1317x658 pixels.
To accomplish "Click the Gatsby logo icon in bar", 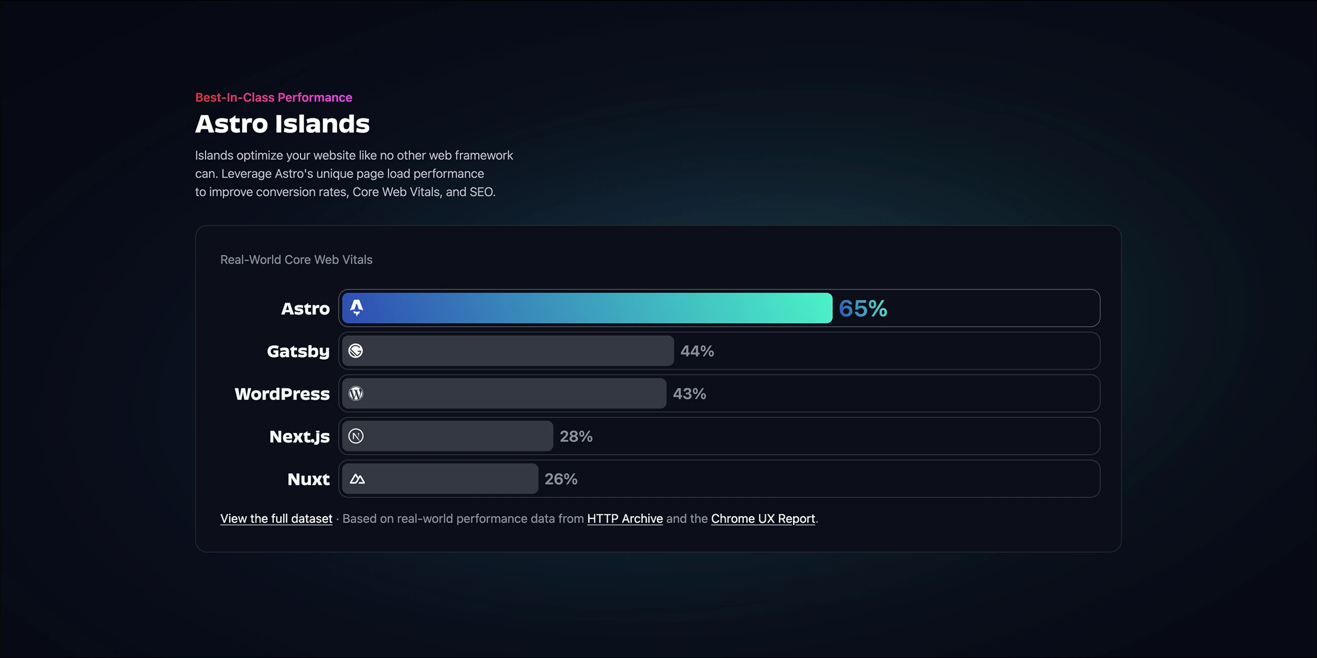I will click(x=356, y=351).
